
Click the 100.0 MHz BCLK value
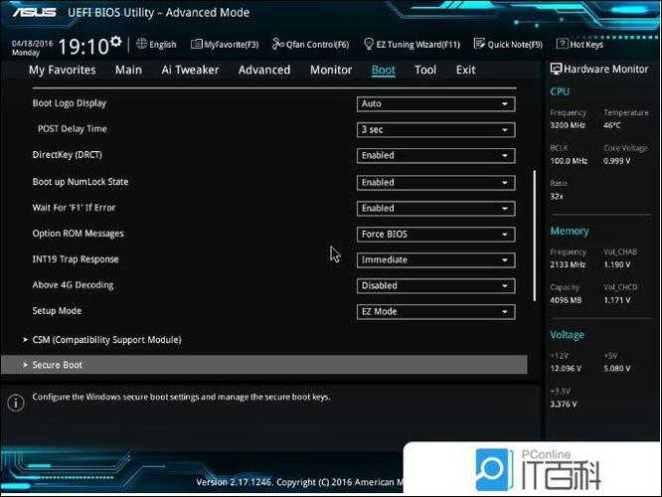point(569,161)
